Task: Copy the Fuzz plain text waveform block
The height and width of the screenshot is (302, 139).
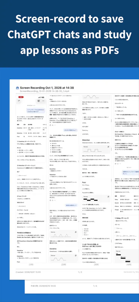Action: click(x=108, y=197)
